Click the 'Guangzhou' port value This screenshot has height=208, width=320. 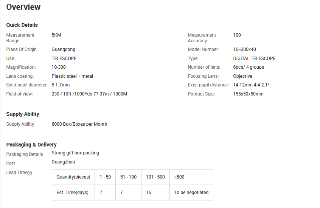click(x=63, y=162)
